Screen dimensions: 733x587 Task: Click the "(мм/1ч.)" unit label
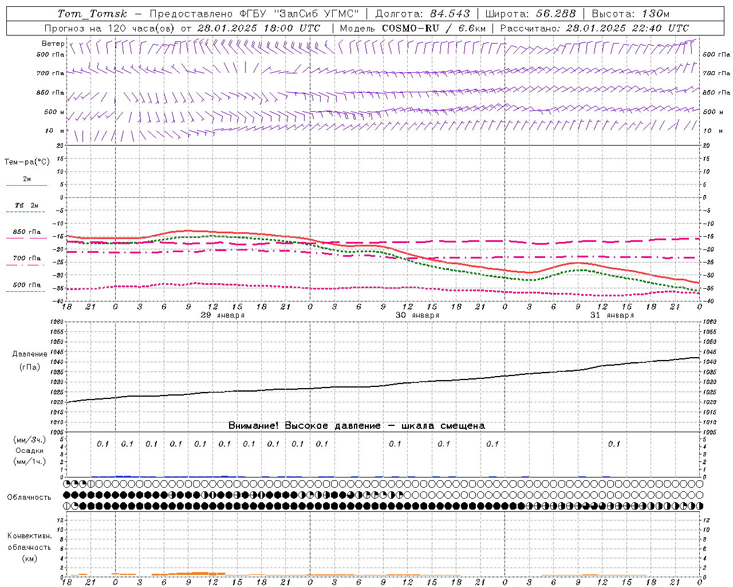click(x=30, y=461)
